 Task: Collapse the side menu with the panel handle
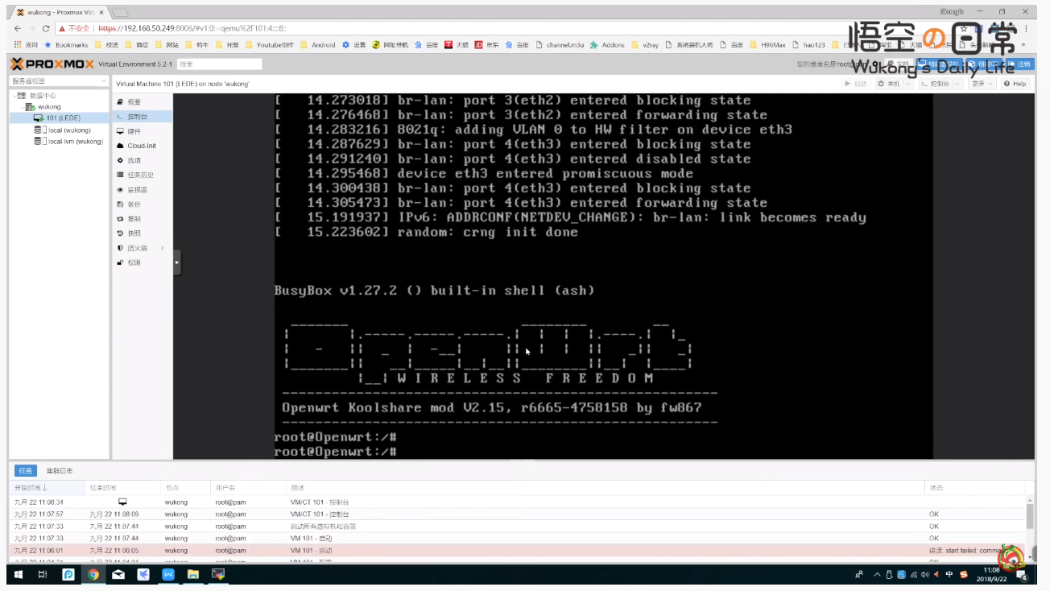click(x=177, y=262)
